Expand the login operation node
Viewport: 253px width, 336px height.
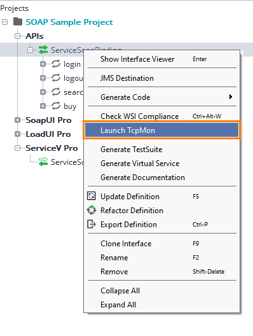(43, 64)
